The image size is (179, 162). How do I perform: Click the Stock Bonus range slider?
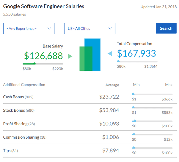[152, 108]
